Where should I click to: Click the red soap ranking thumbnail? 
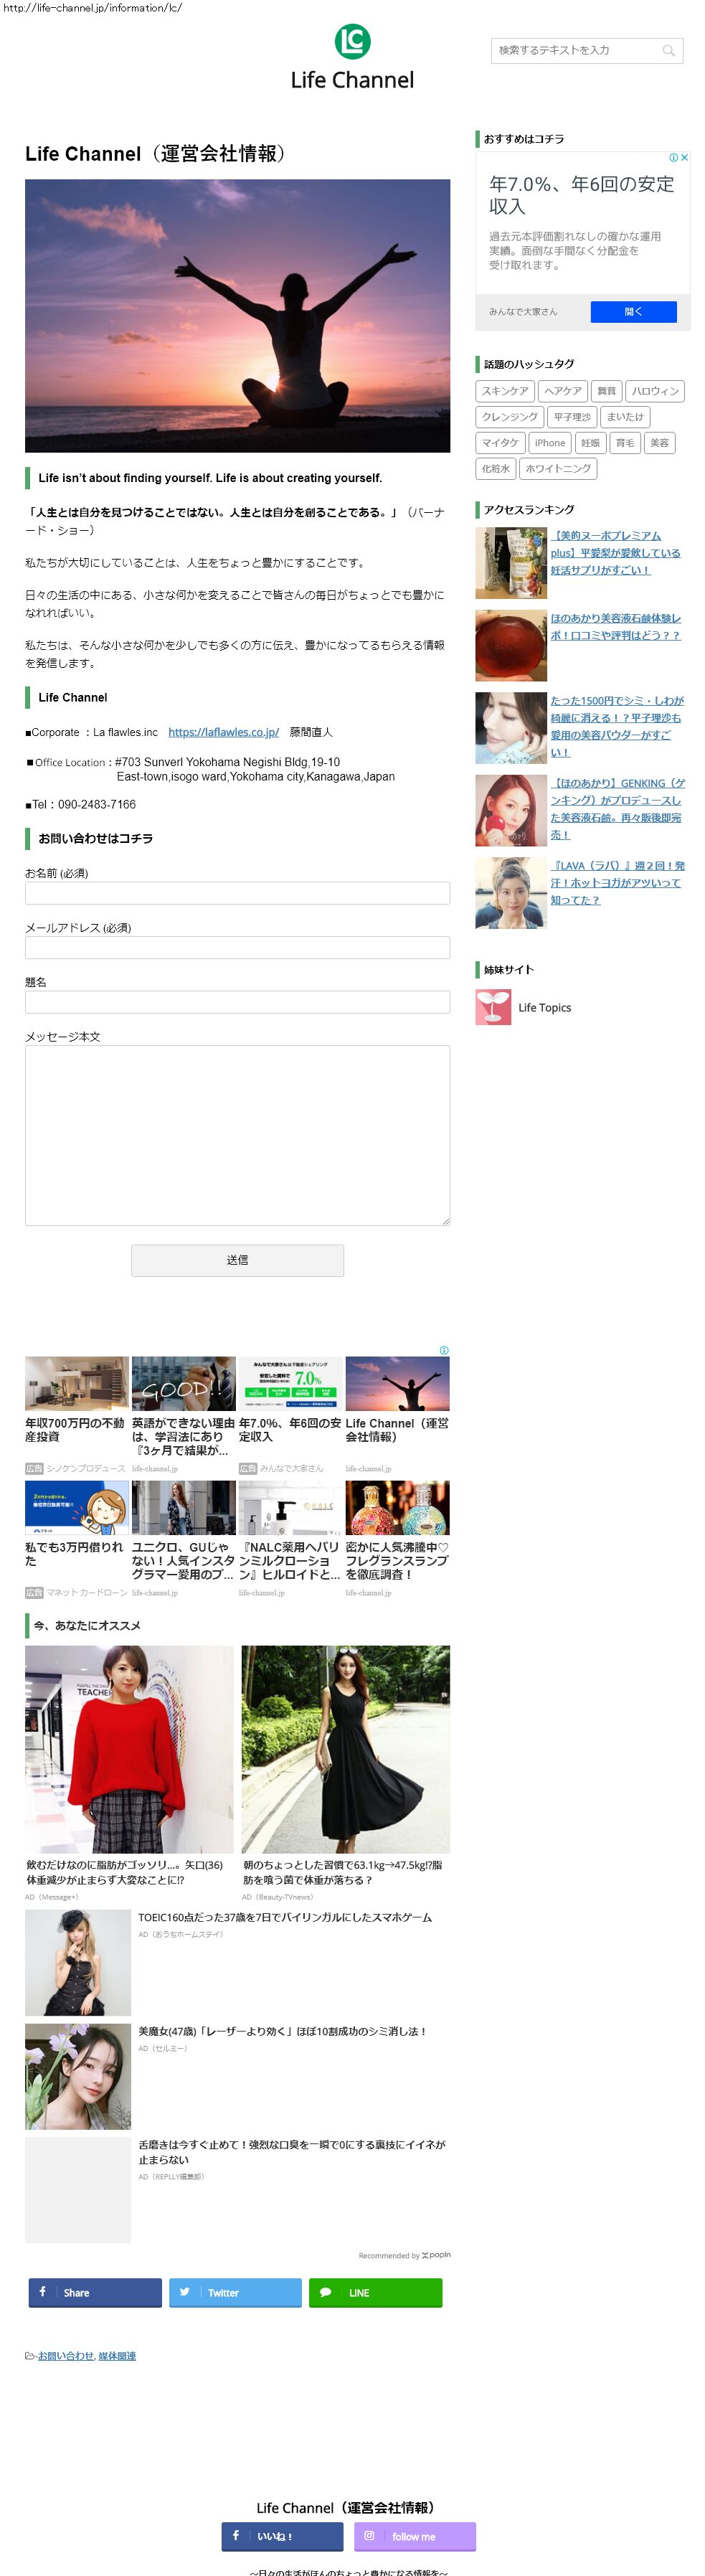(511, 645)
